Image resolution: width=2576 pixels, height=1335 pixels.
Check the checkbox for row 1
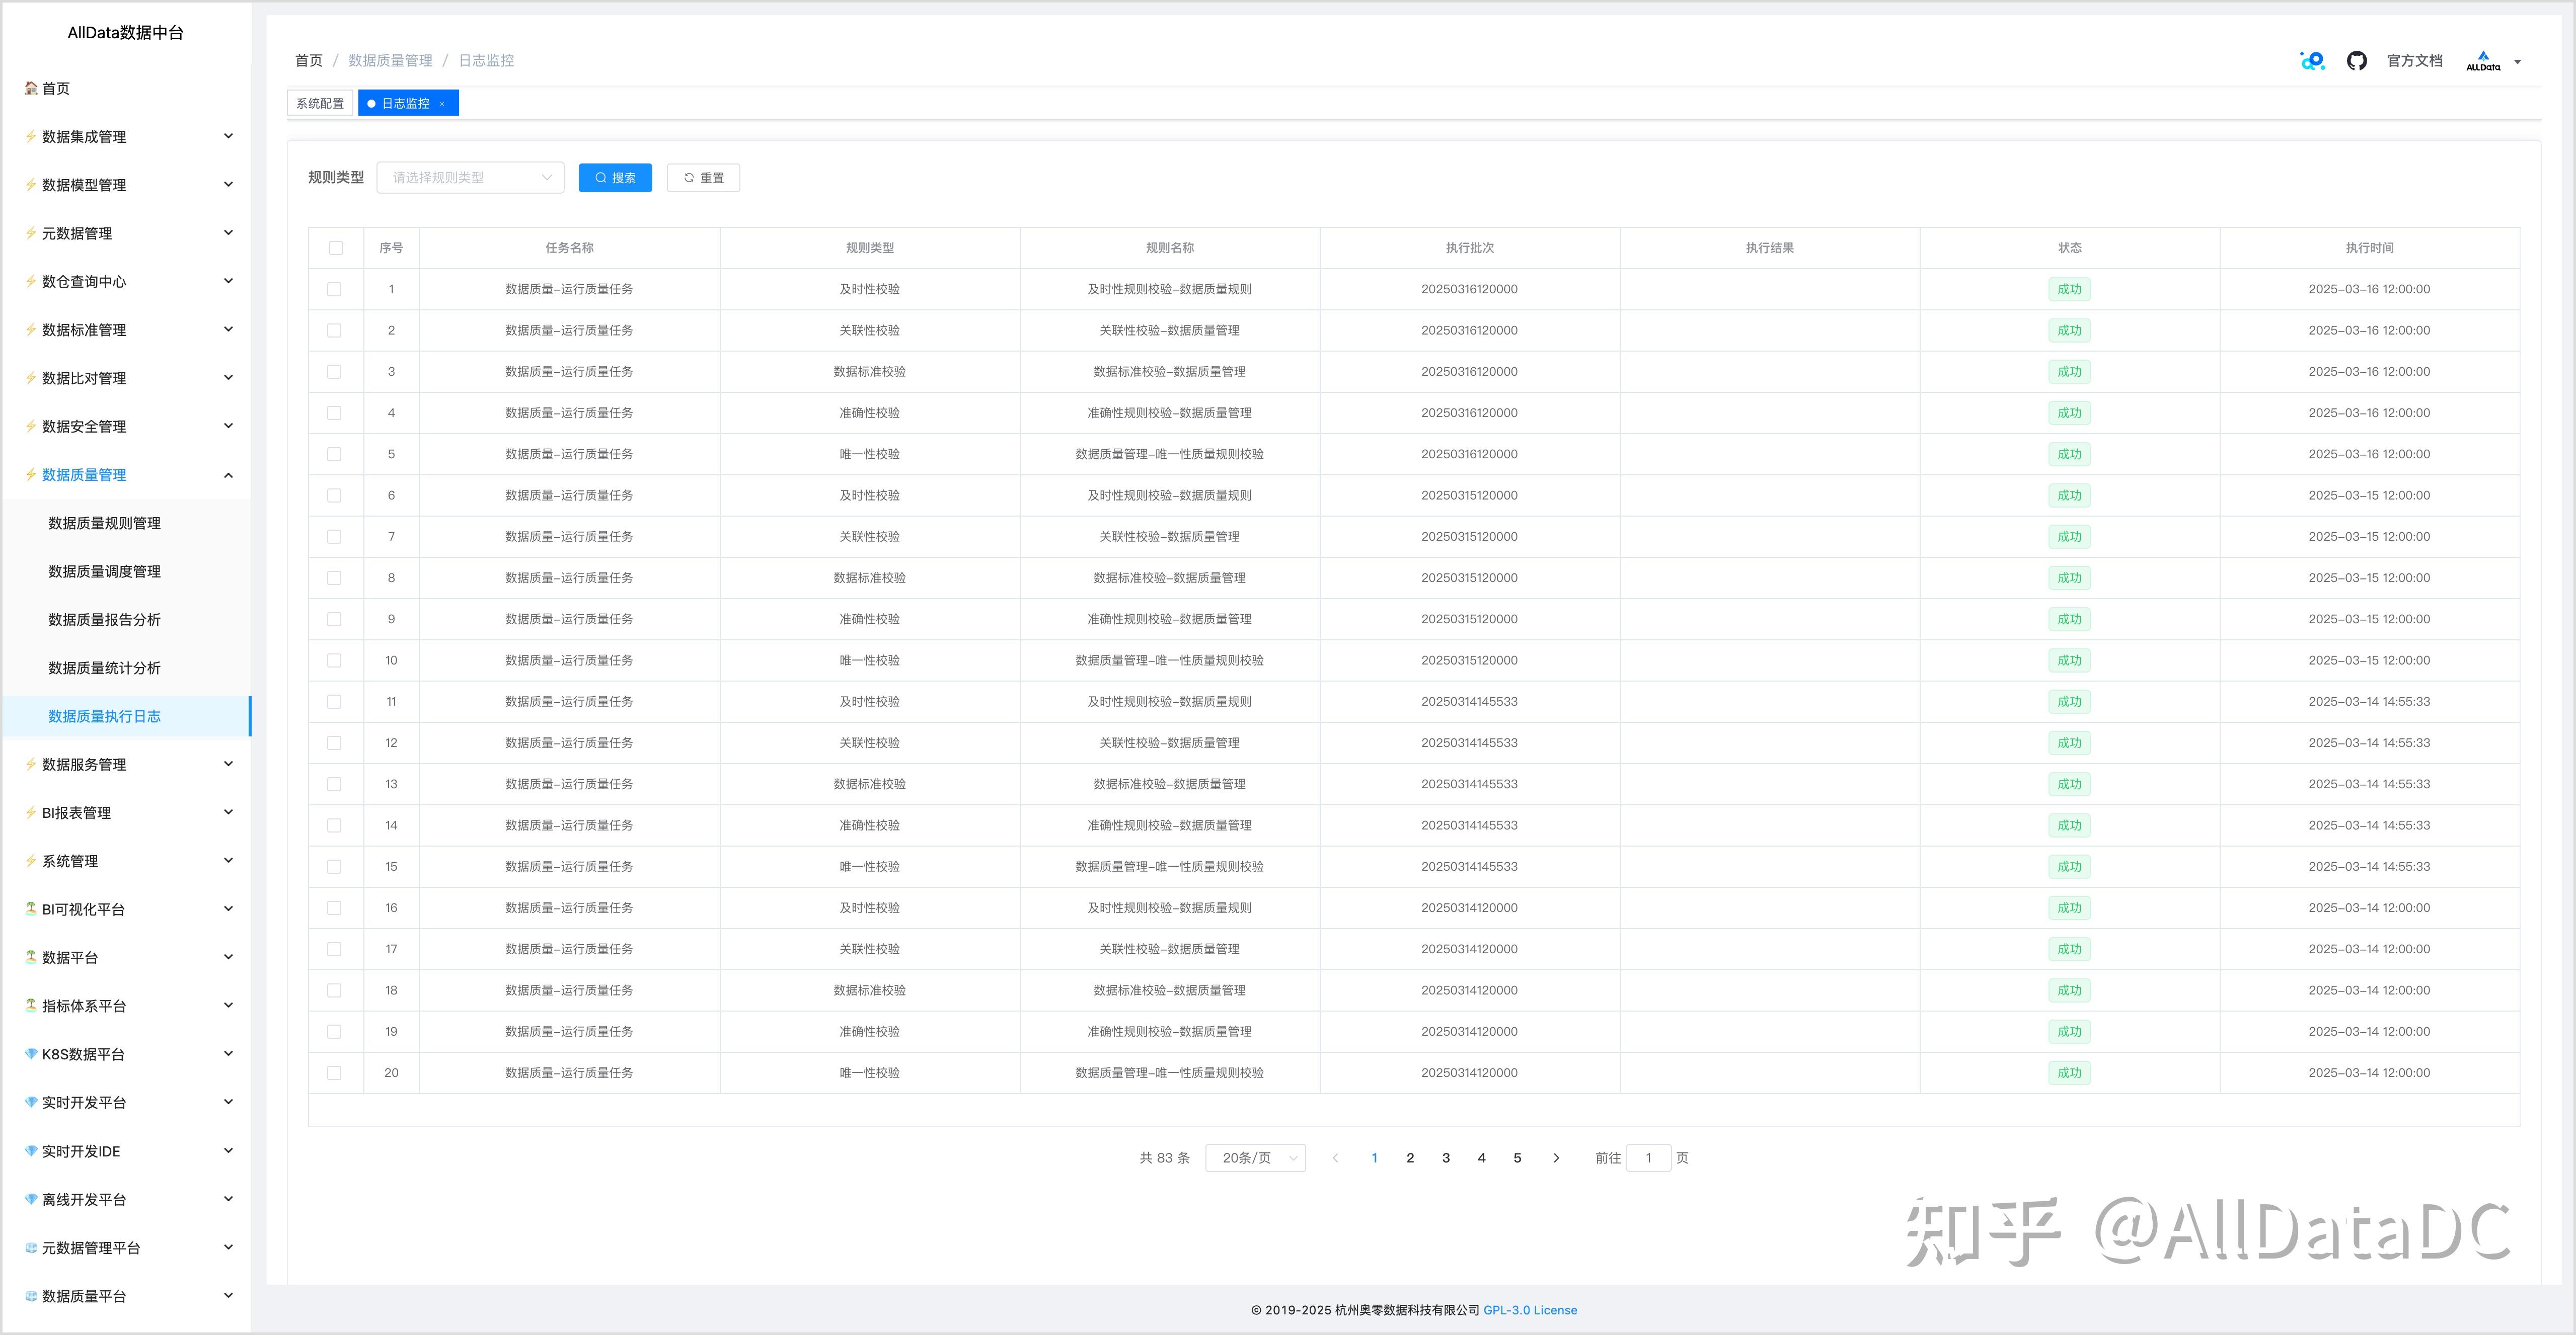334,290
